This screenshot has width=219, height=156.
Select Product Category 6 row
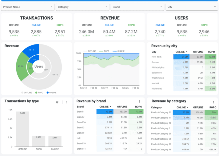pyautogui.click(x=184, y=128)
